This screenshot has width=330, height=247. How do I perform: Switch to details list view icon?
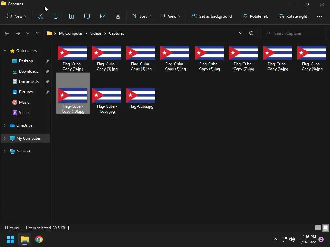point(318,228)
